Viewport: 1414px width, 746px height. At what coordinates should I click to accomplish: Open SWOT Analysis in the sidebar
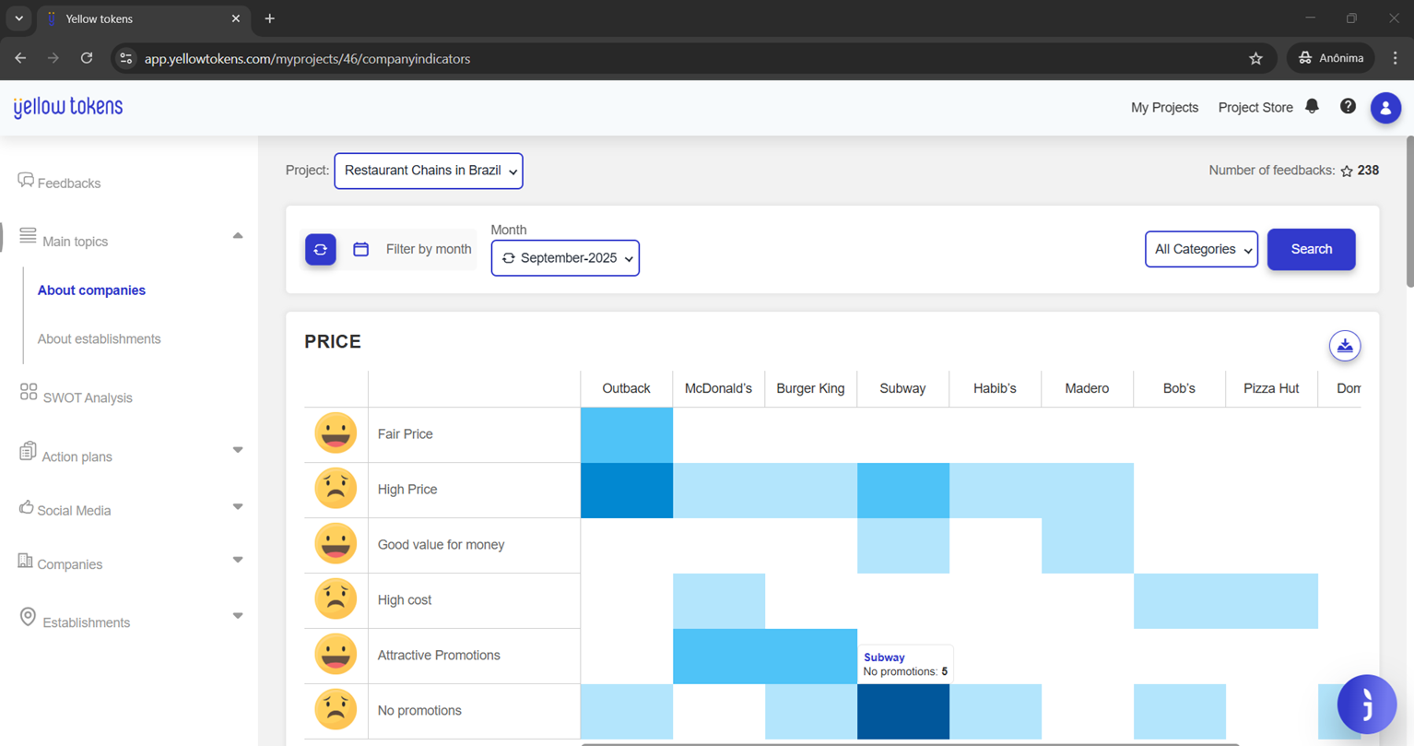[88, 398]
